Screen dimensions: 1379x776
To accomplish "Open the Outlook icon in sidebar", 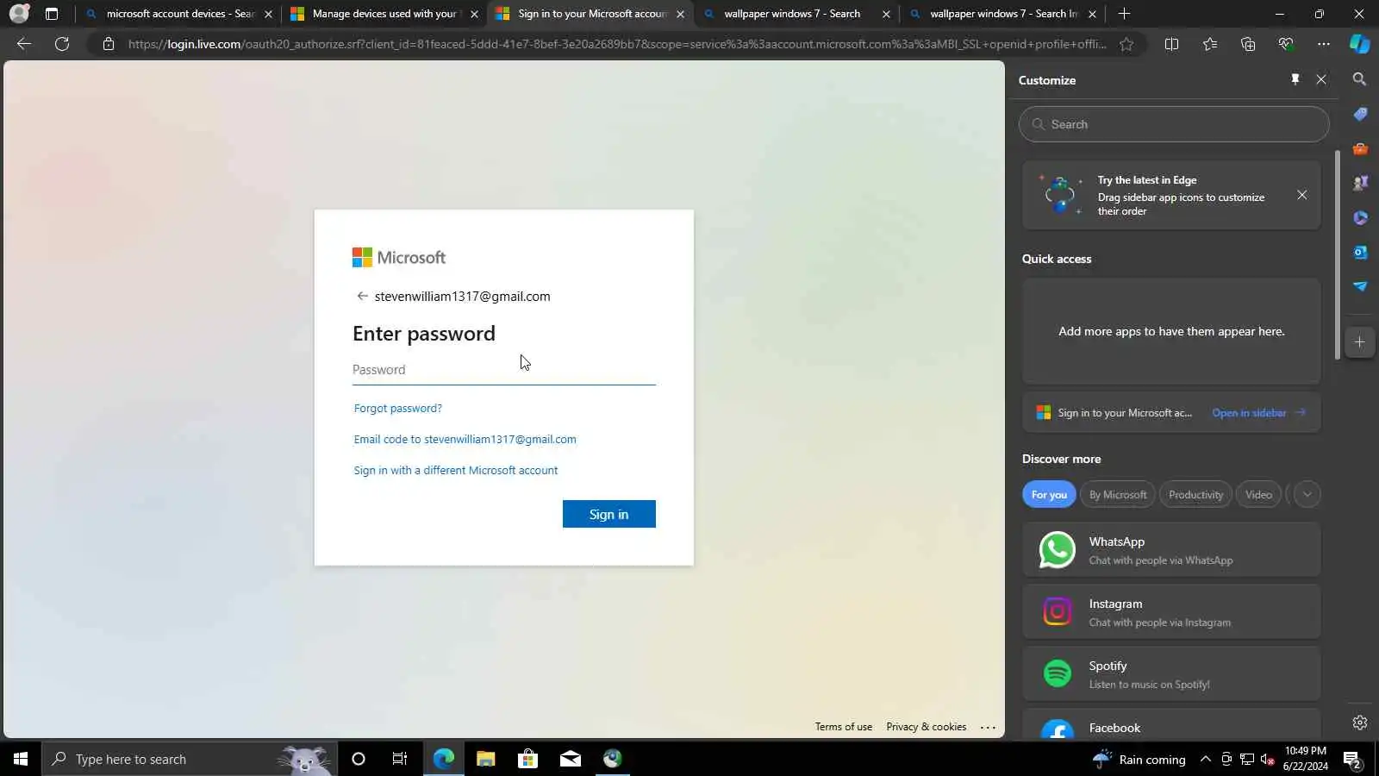I will click(1359, 252).
